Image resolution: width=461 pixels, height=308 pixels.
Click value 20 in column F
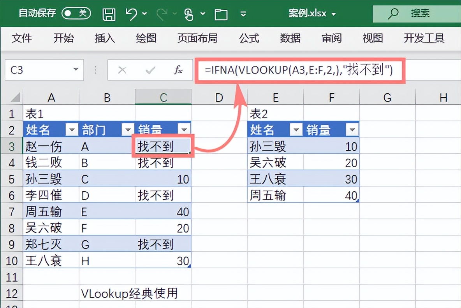tap(331, 163)
